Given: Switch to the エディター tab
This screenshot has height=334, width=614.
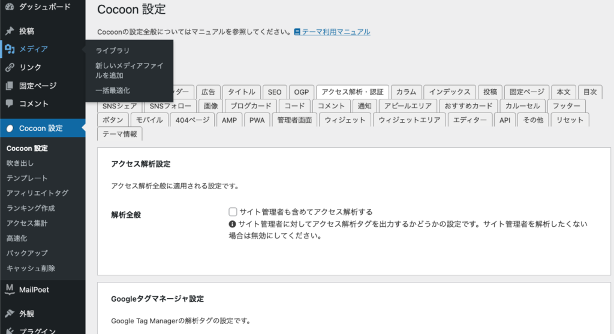Looking at the screenshot, I should [470, 120].
